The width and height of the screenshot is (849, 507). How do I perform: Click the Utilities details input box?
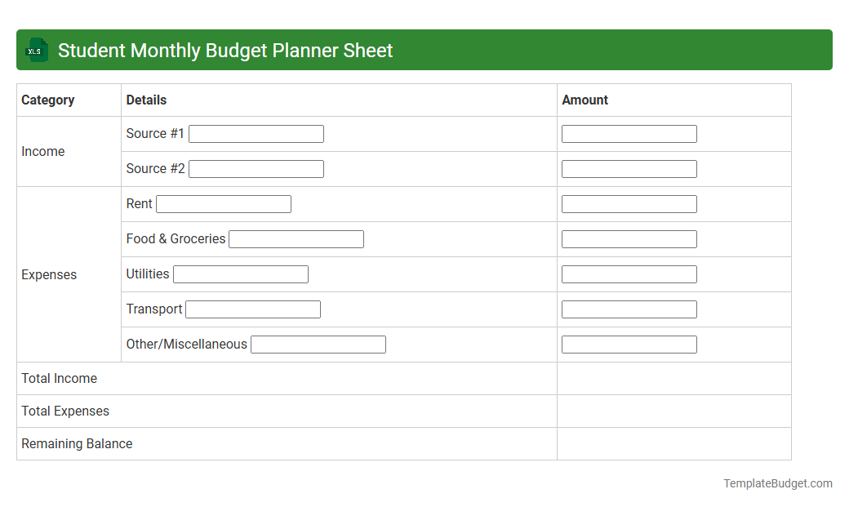pyautogui.click(x=240, y=274)
